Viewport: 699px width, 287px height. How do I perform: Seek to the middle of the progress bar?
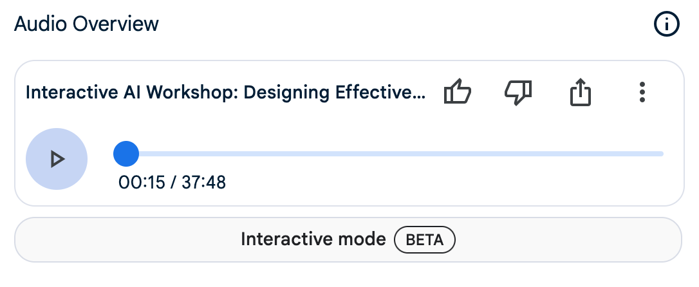coord(389,154)
